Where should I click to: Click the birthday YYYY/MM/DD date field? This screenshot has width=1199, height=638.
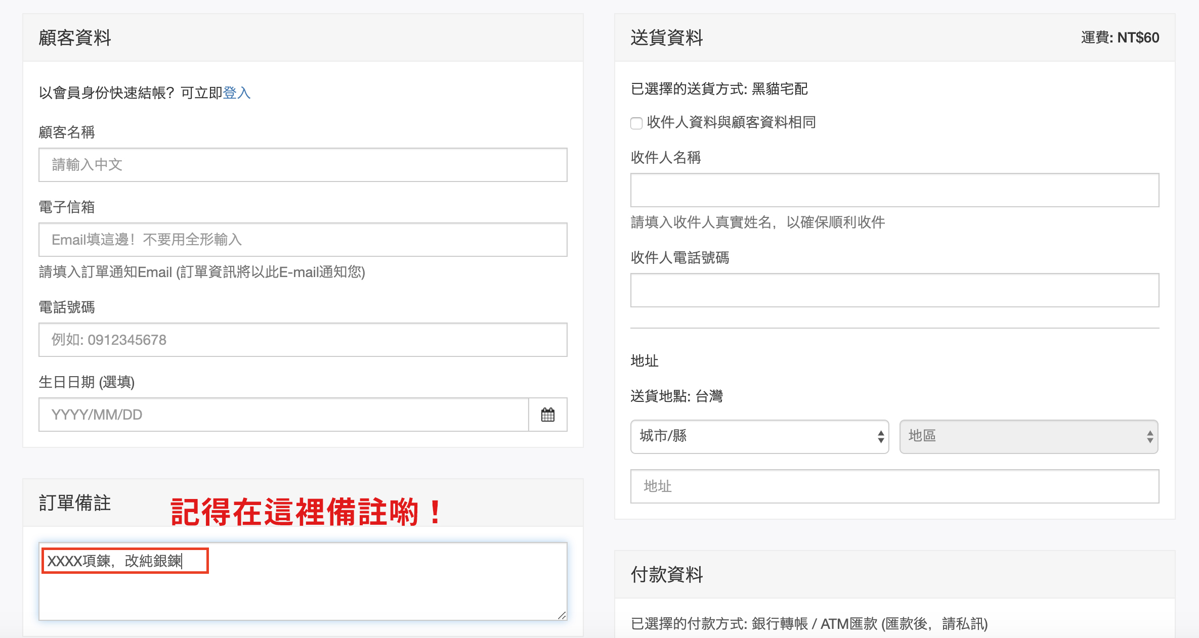click(x=283, y=415)
